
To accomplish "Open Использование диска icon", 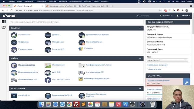I will coord(14,73).
